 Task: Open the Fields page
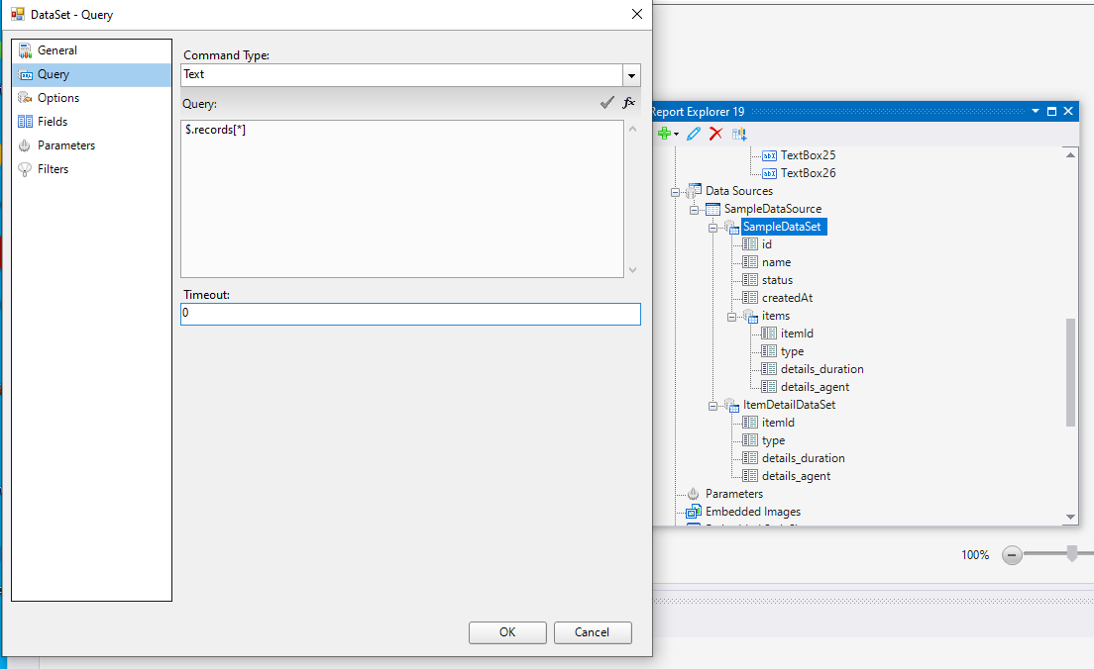(x=52, y=122)
